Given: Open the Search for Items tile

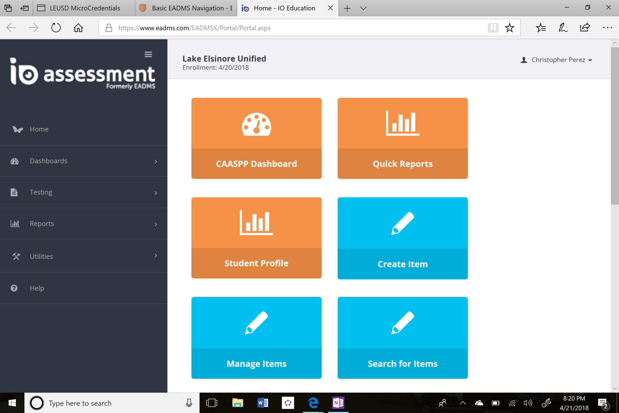Looking at the screenshot, I should point(402,338).
